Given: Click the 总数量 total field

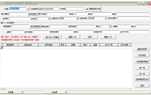Looking at the screenshot, I should click(32, 92).
